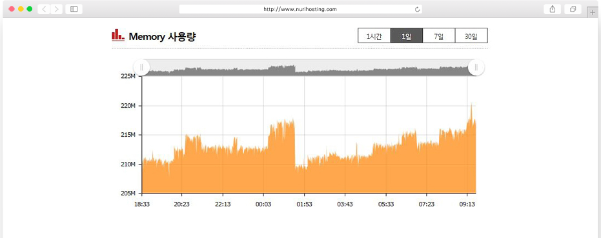
Task: Click the 03:43 time label
Action: click(x=345, y=204)
